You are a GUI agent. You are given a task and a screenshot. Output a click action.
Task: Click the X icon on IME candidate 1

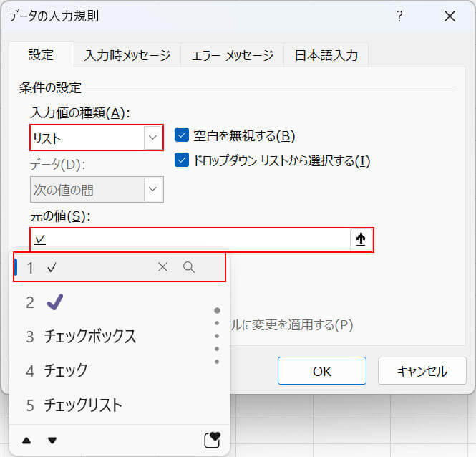click(x=162, y=267)
